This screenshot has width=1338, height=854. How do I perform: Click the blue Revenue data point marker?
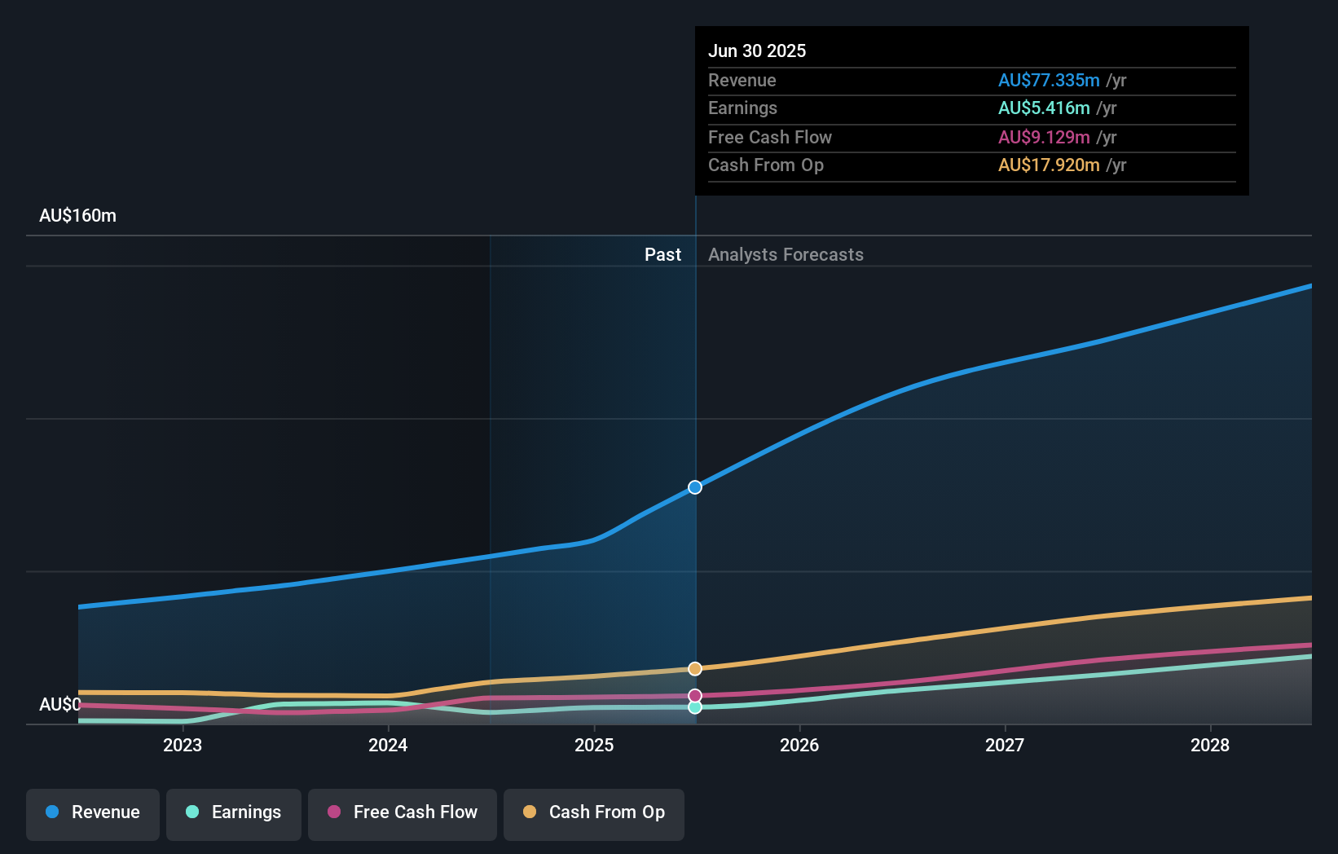(695, 487)
